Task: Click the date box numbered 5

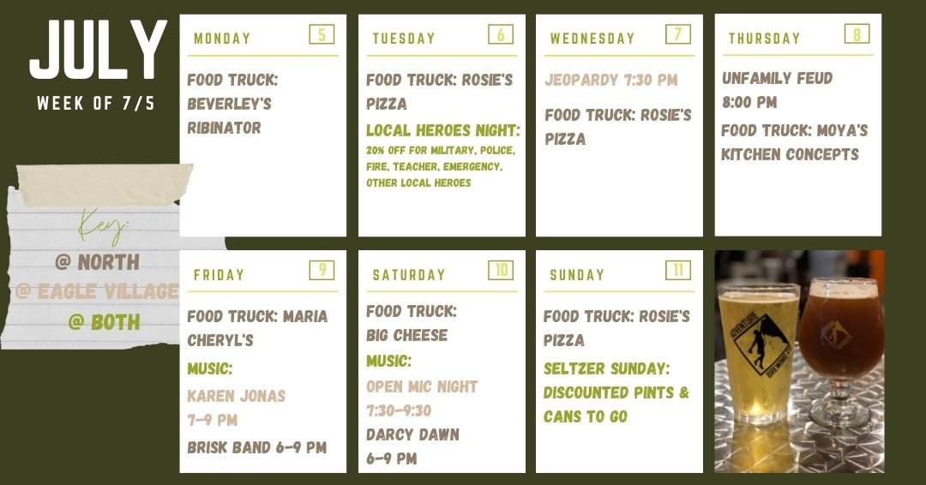Action: coord(322,34)
